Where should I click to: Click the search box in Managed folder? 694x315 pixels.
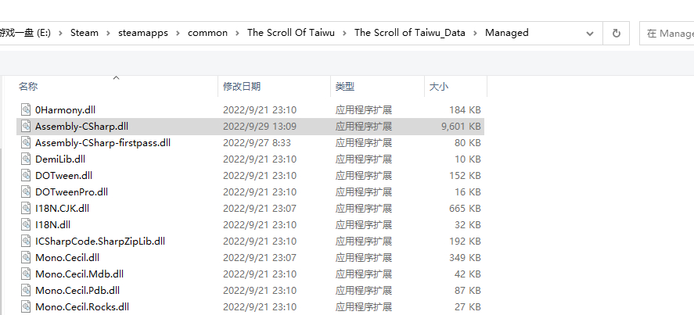pyautogui.click(x=667, y=33)
